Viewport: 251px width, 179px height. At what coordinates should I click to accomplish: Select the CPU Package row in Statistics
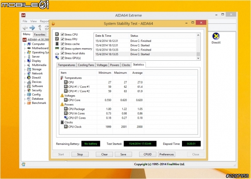[128, 109]
